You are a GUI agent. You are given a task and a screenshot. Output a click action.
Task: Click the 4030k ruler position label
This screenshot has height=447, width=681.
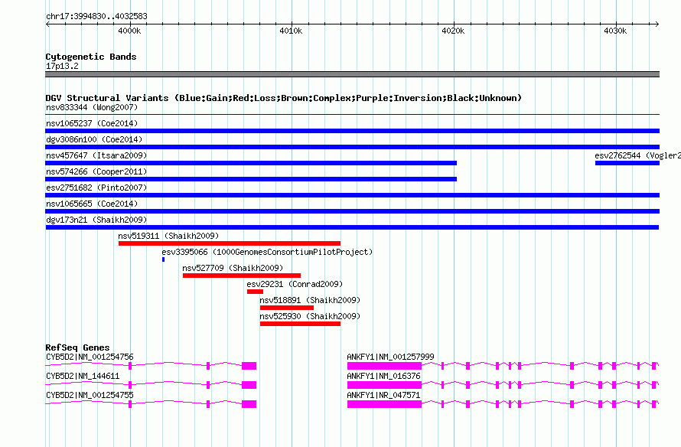[615, 31]
